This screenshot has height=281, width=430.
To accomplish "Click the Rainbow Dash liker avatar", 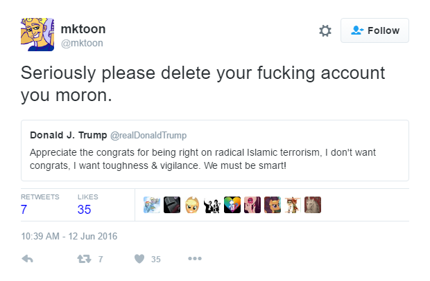I will coord(152,205).
